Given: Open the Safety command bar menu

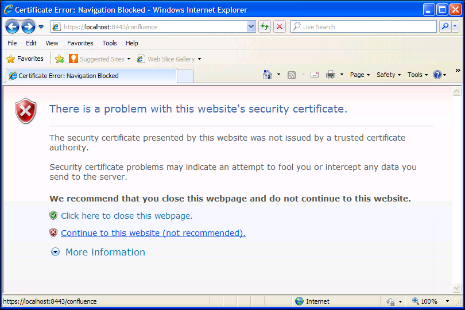Looking at the screenshot, I should pos(389,75).
